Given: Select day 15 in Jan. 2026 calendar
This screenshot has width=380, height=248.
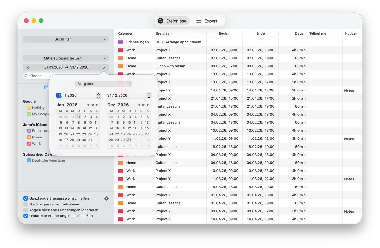Looking at the screenshot, I should [x=78, y=128].
